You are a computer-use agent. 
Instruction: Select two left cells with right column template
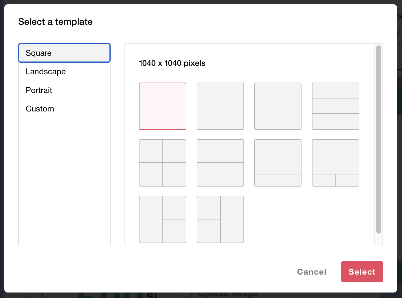[x=220, y=219]
